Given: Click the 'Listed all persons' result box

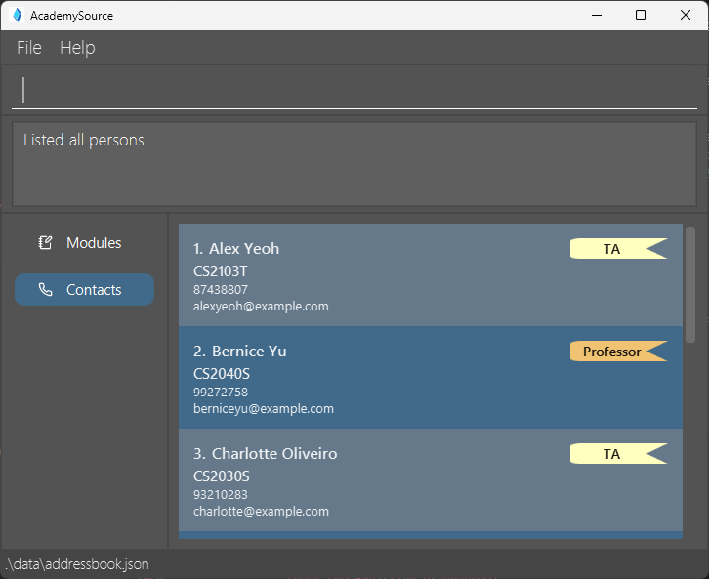Looking at the screenshot, I should click(x=354, y=163).
